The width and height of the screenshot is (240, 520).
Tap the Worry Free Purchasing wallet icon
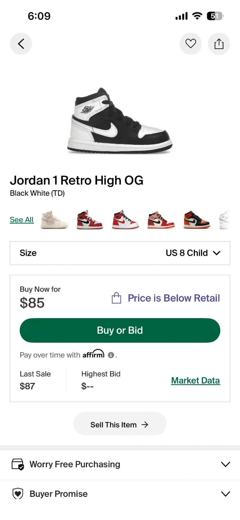pyautogui.click(x=18, y=464)
